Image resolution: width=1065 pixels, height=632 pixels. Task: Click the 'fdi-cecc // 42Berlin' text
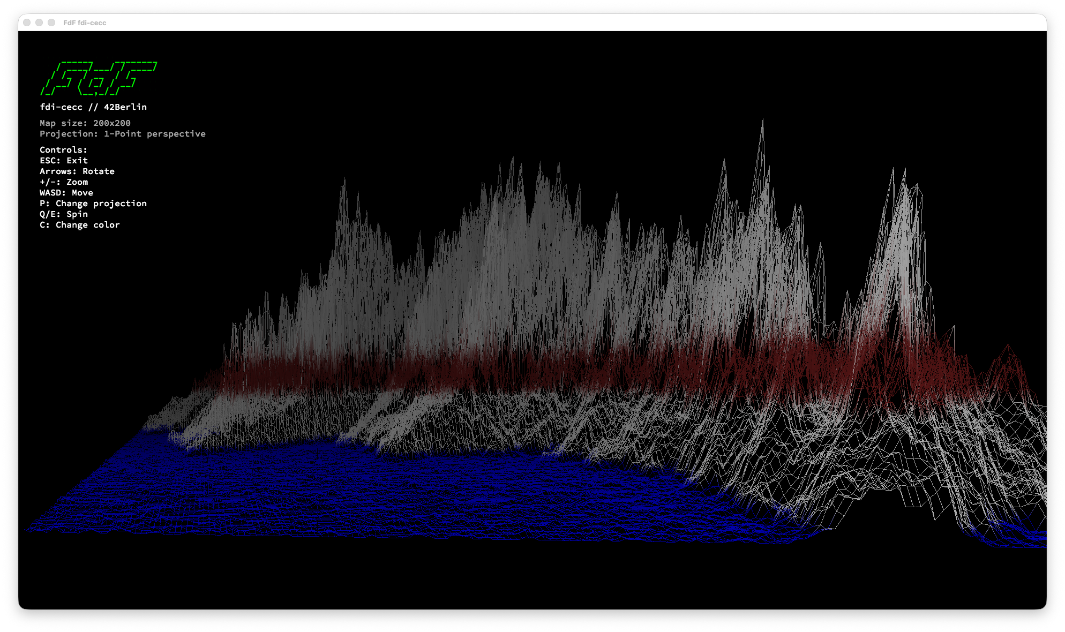click(x=93, y=107)
